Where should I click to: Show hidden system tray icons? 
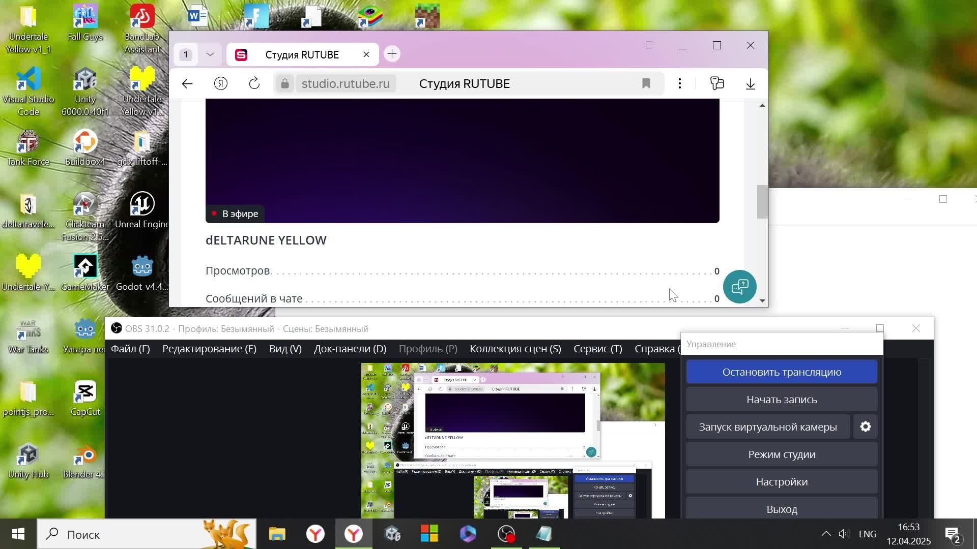pyautogui.click(x=826, y=534)
